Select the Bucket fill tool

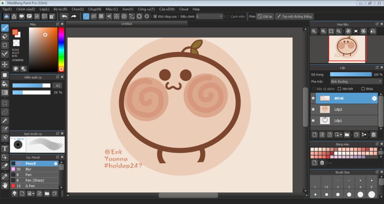(x=4, y=84)
